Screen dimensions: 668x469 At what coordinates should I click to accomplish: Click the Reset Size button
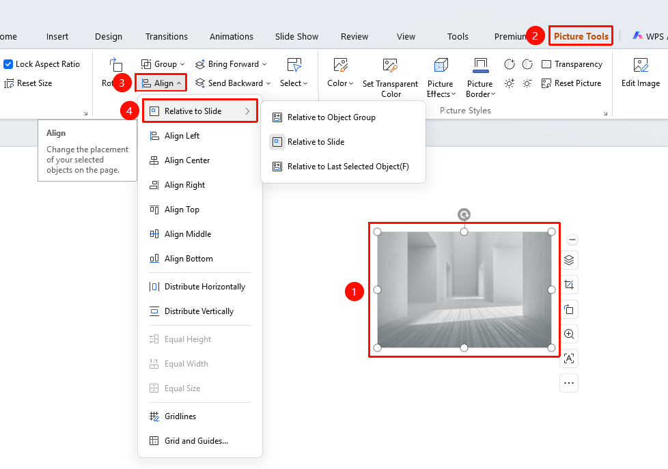click(28, 83)
